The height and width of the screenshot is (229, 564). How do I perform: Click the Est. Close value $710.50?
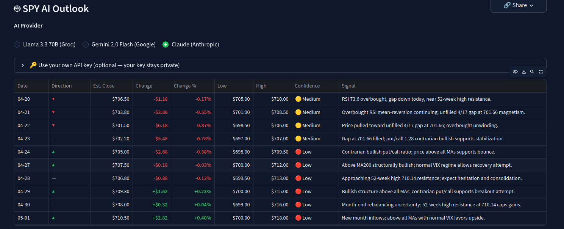(121, 218)
